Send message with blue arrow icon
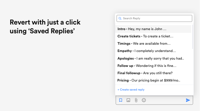 pyautogui.click(x=188, y=100)
